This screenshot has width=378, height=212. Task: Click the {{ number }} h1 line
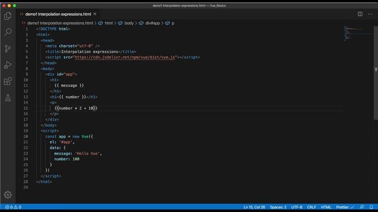pos(73,97)
